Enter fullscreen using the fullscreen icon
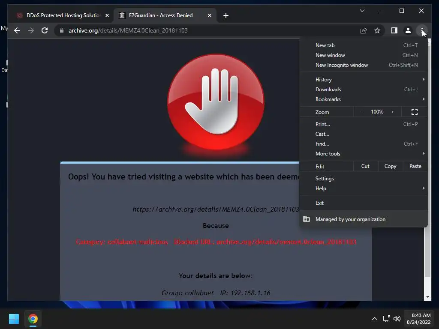Image resolution: width=439 pixels, height=329 pixels. click(415, 112)
